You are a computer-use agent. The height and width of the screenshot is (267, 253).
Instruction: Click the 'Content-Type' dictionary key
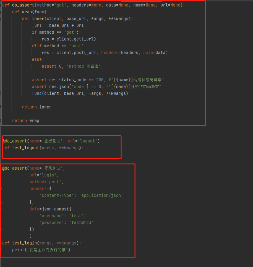pyautogui.click(x=56, y=196)
